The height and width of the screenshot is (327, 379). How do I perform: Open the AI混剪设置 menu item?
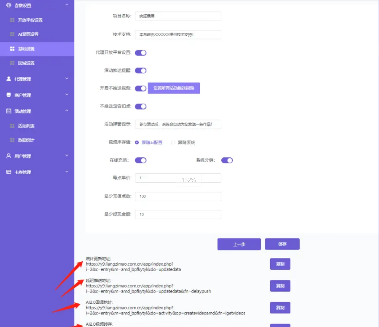click(28, 34)
